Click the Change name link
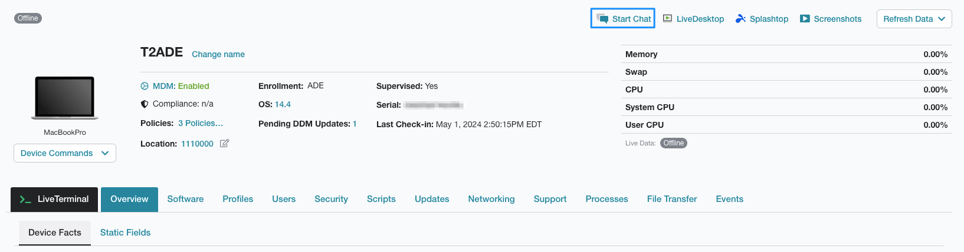This screenshot has height=252, width=964. 218,54
